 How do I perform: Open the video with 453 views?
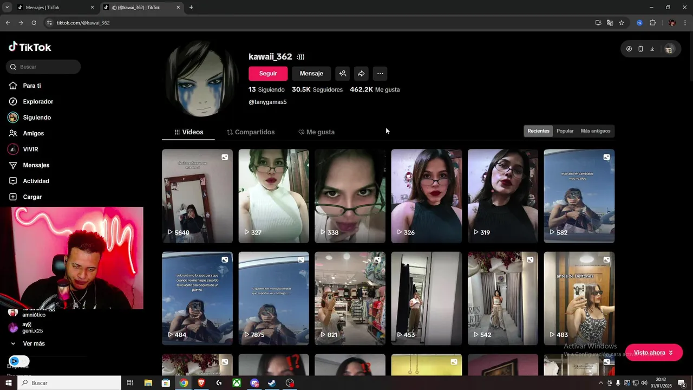427,298
